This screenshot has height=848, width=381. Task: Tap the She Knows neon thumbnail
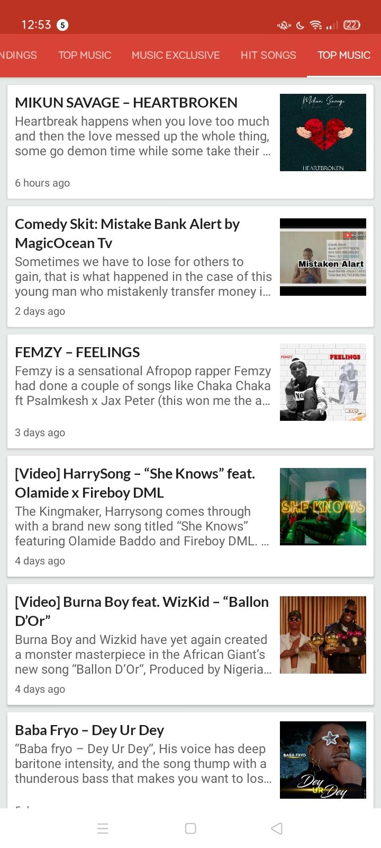(323, 507)
